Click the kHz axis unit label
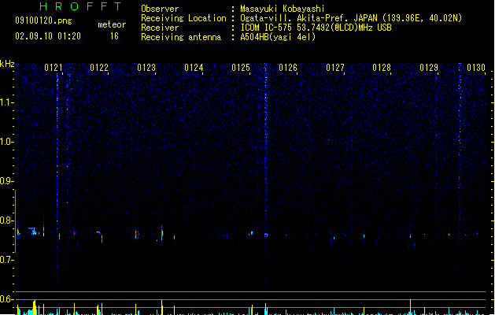 click(x=7, y=64)
